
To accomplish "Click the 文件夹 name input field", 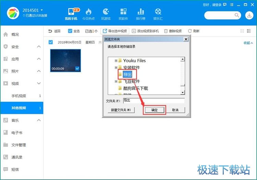I will tap(154, 101).
